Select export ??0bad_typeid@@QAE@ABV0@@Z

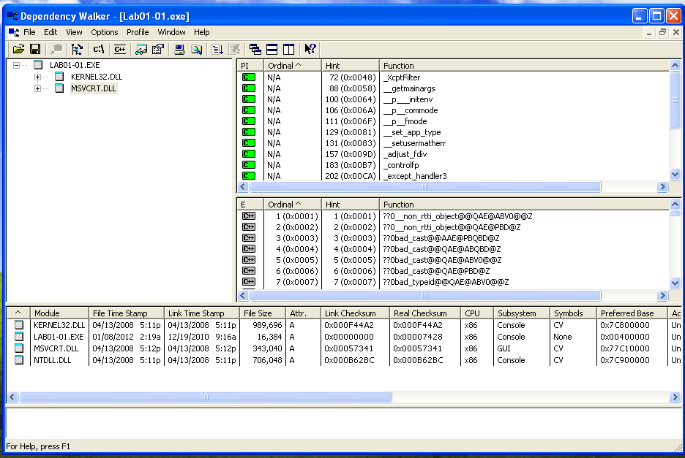coord(446,282)
